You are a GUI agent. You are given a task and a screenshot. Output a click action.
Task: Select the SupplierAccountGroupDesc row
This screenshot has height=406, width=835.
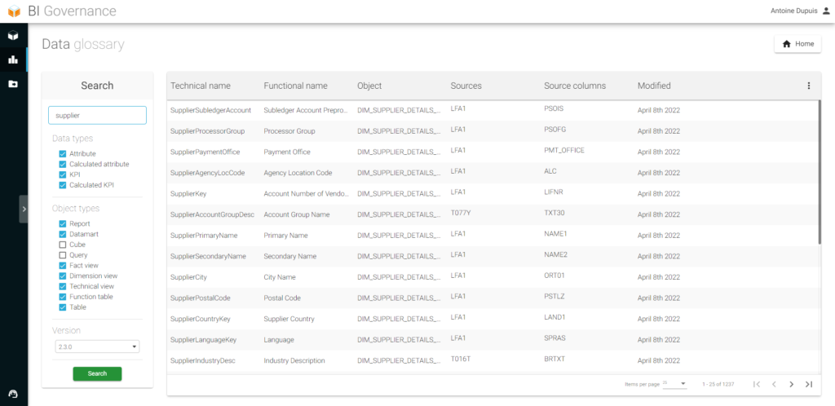coord(493,214)
